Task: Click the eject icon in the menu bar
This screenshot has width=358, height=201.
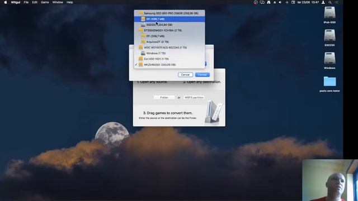Action: point(275,2)
